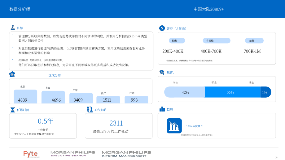Click the 0.5年 median tenure value
Image resolution: width=285 pixels, height=160 pixels.
pyautogui.click(x=46, y=121)
